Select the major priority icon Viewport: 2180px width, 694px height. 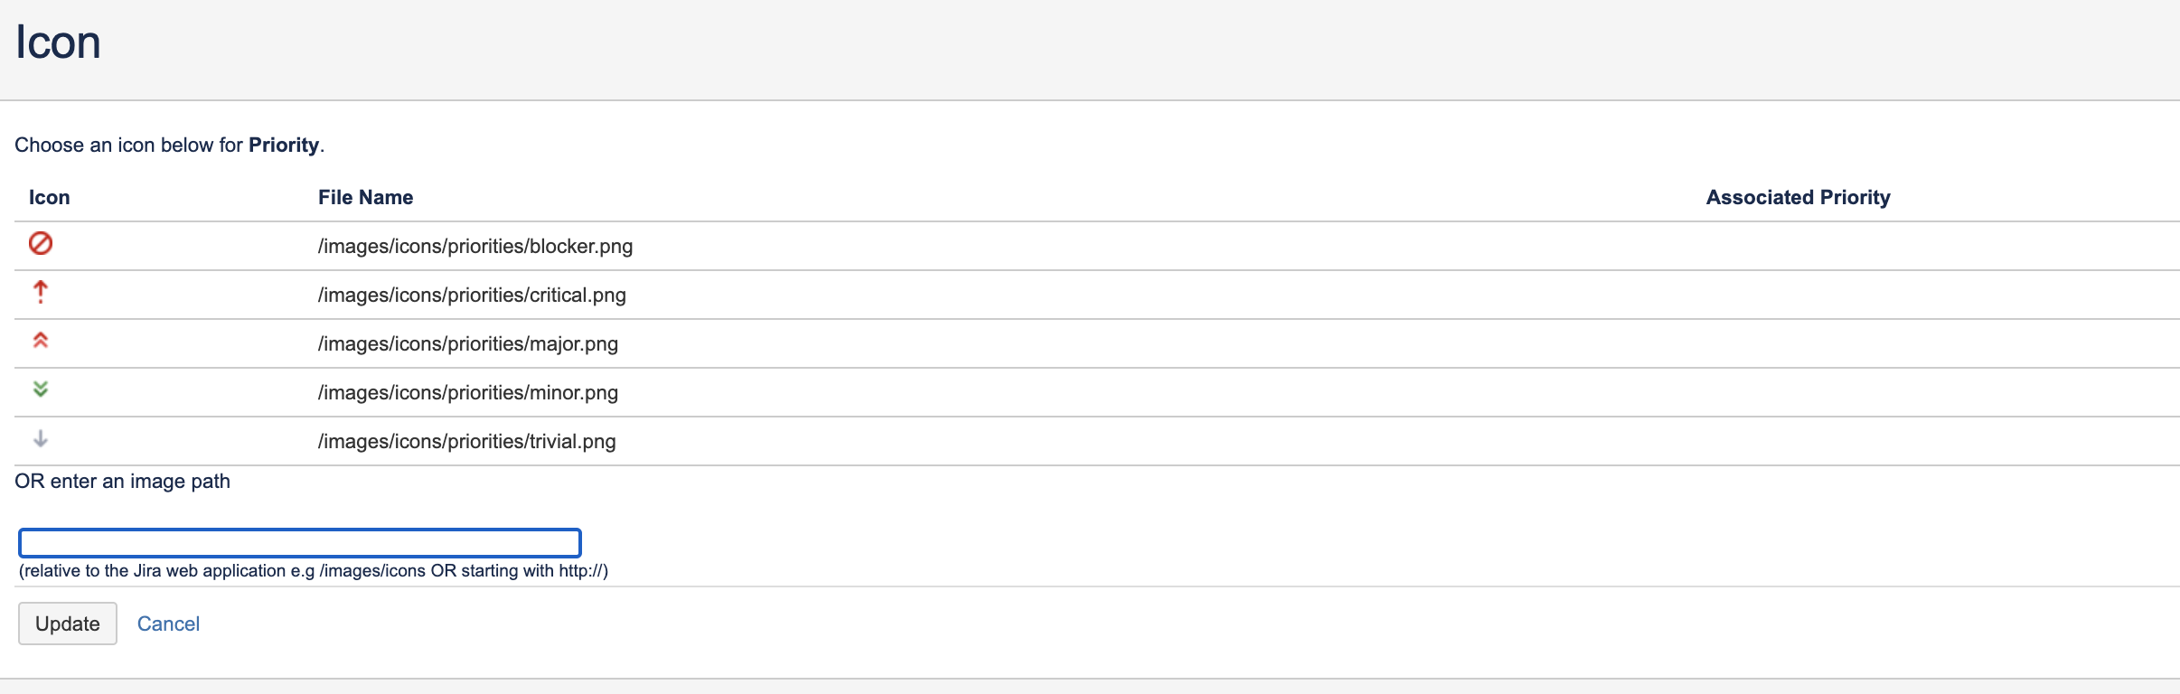(x=41, y=340)
